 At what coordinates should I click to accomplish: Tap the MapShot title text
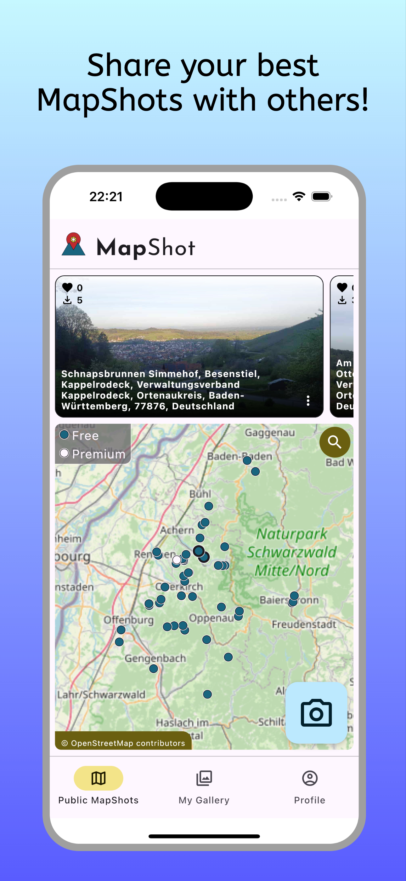click(x=146, y=248)
